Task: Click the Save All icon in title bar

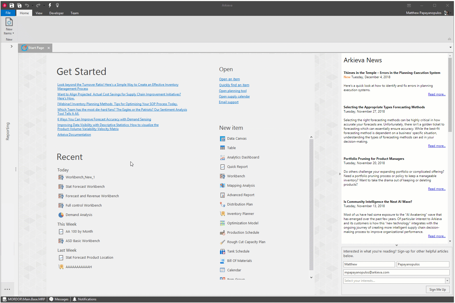Action: click(x=19, y=5)
